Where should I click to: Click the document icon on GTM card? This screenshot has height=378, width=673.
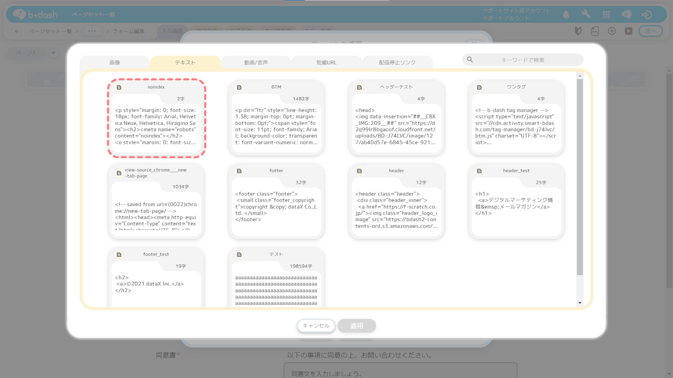click(x=239, y=87)
